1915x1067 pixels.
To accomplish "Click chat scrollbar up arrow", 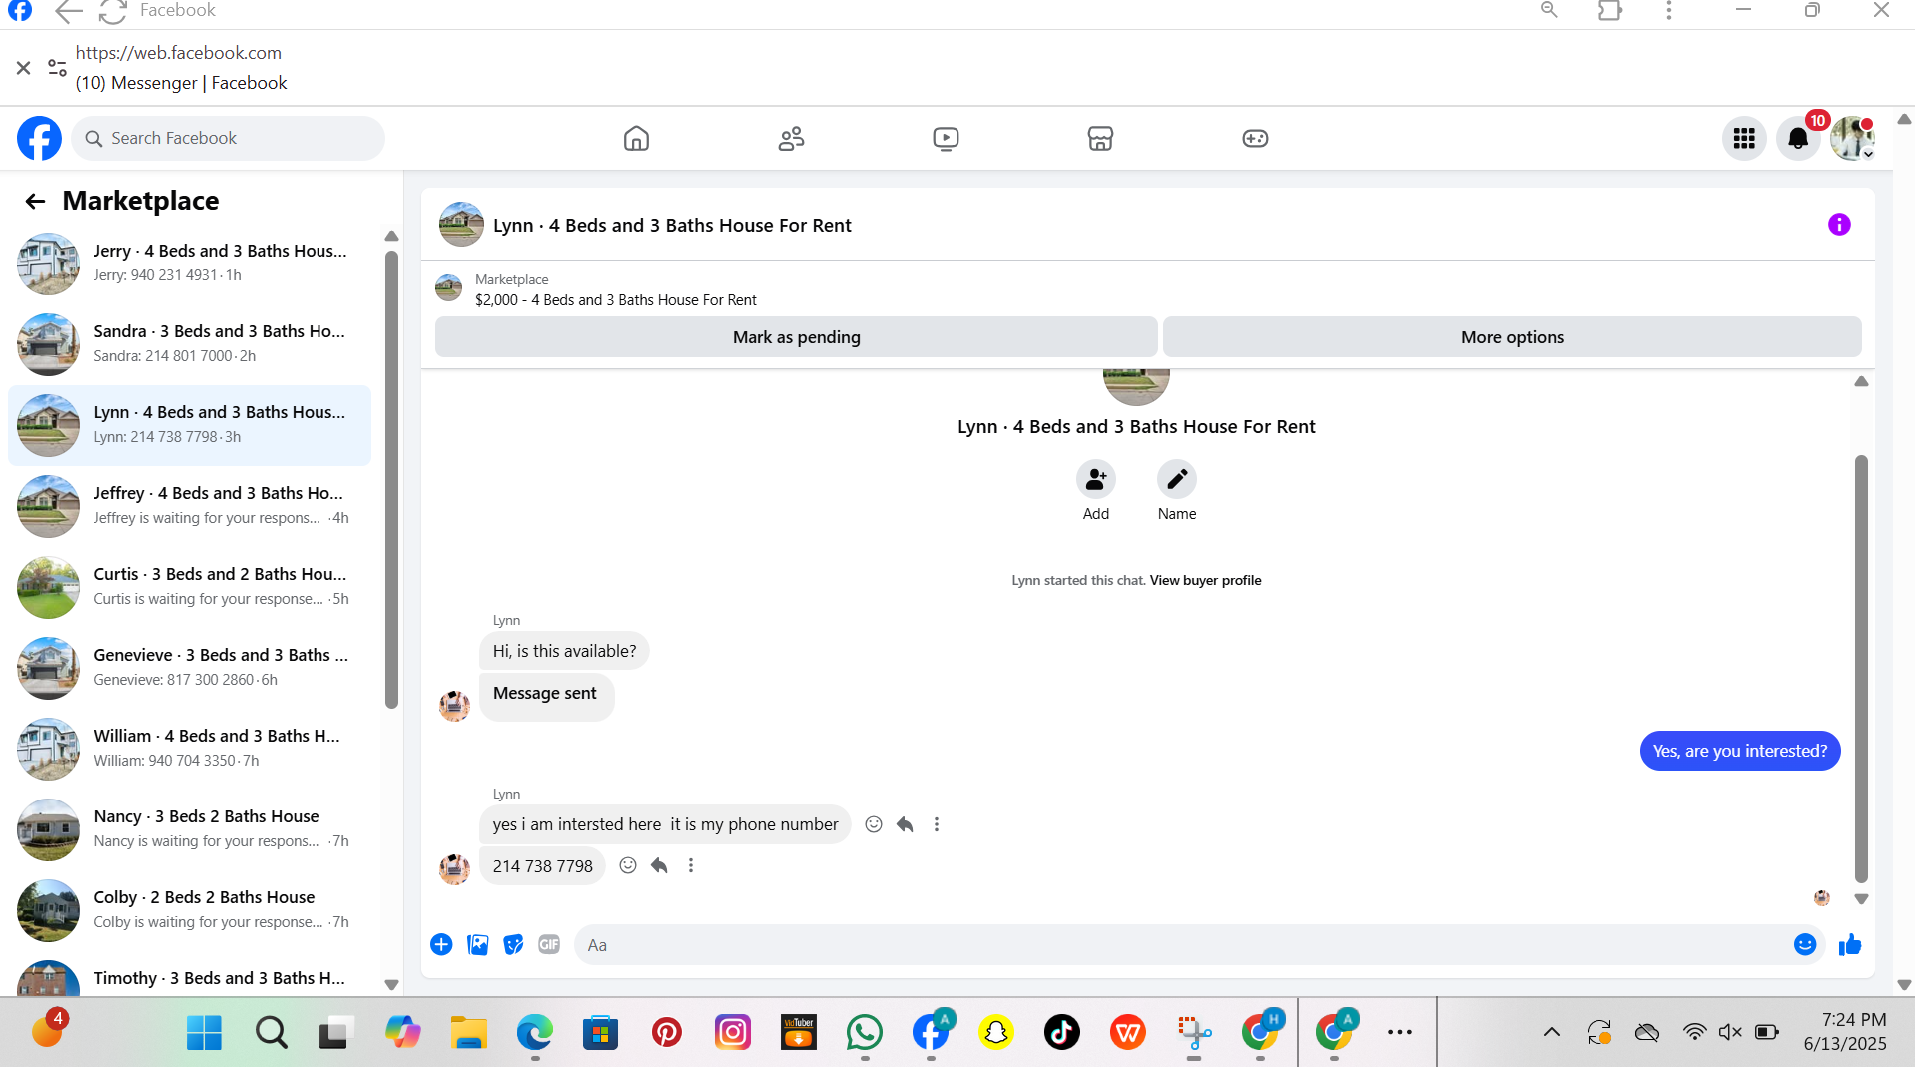I will pyautogui.click(x=1861, y=382).
